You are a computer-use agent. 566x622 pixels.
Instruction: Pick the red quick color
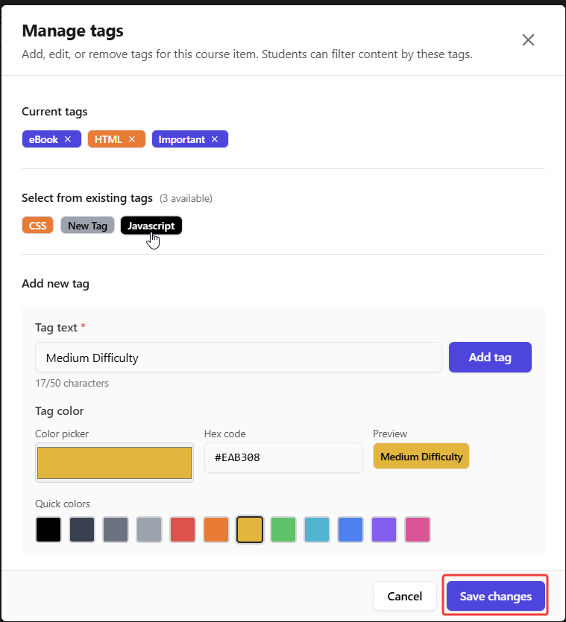[183, 530]
